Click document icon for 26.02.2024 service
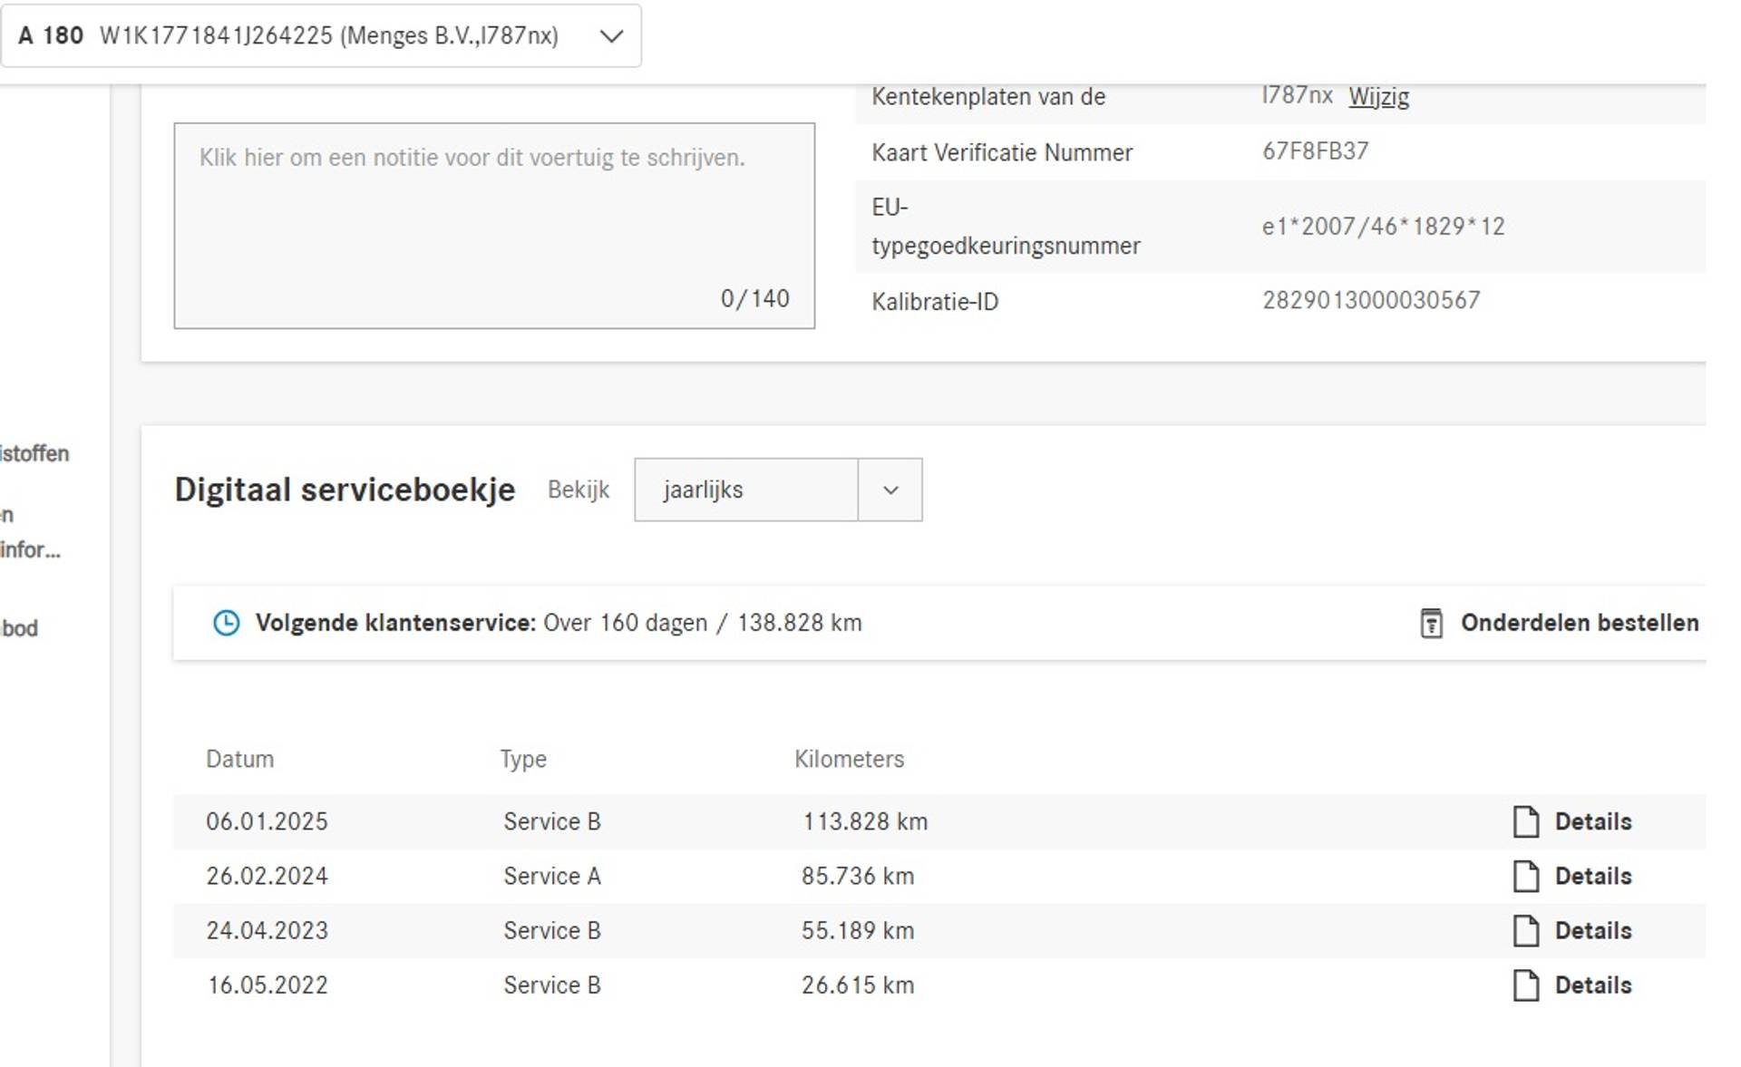 (1526, 876)
